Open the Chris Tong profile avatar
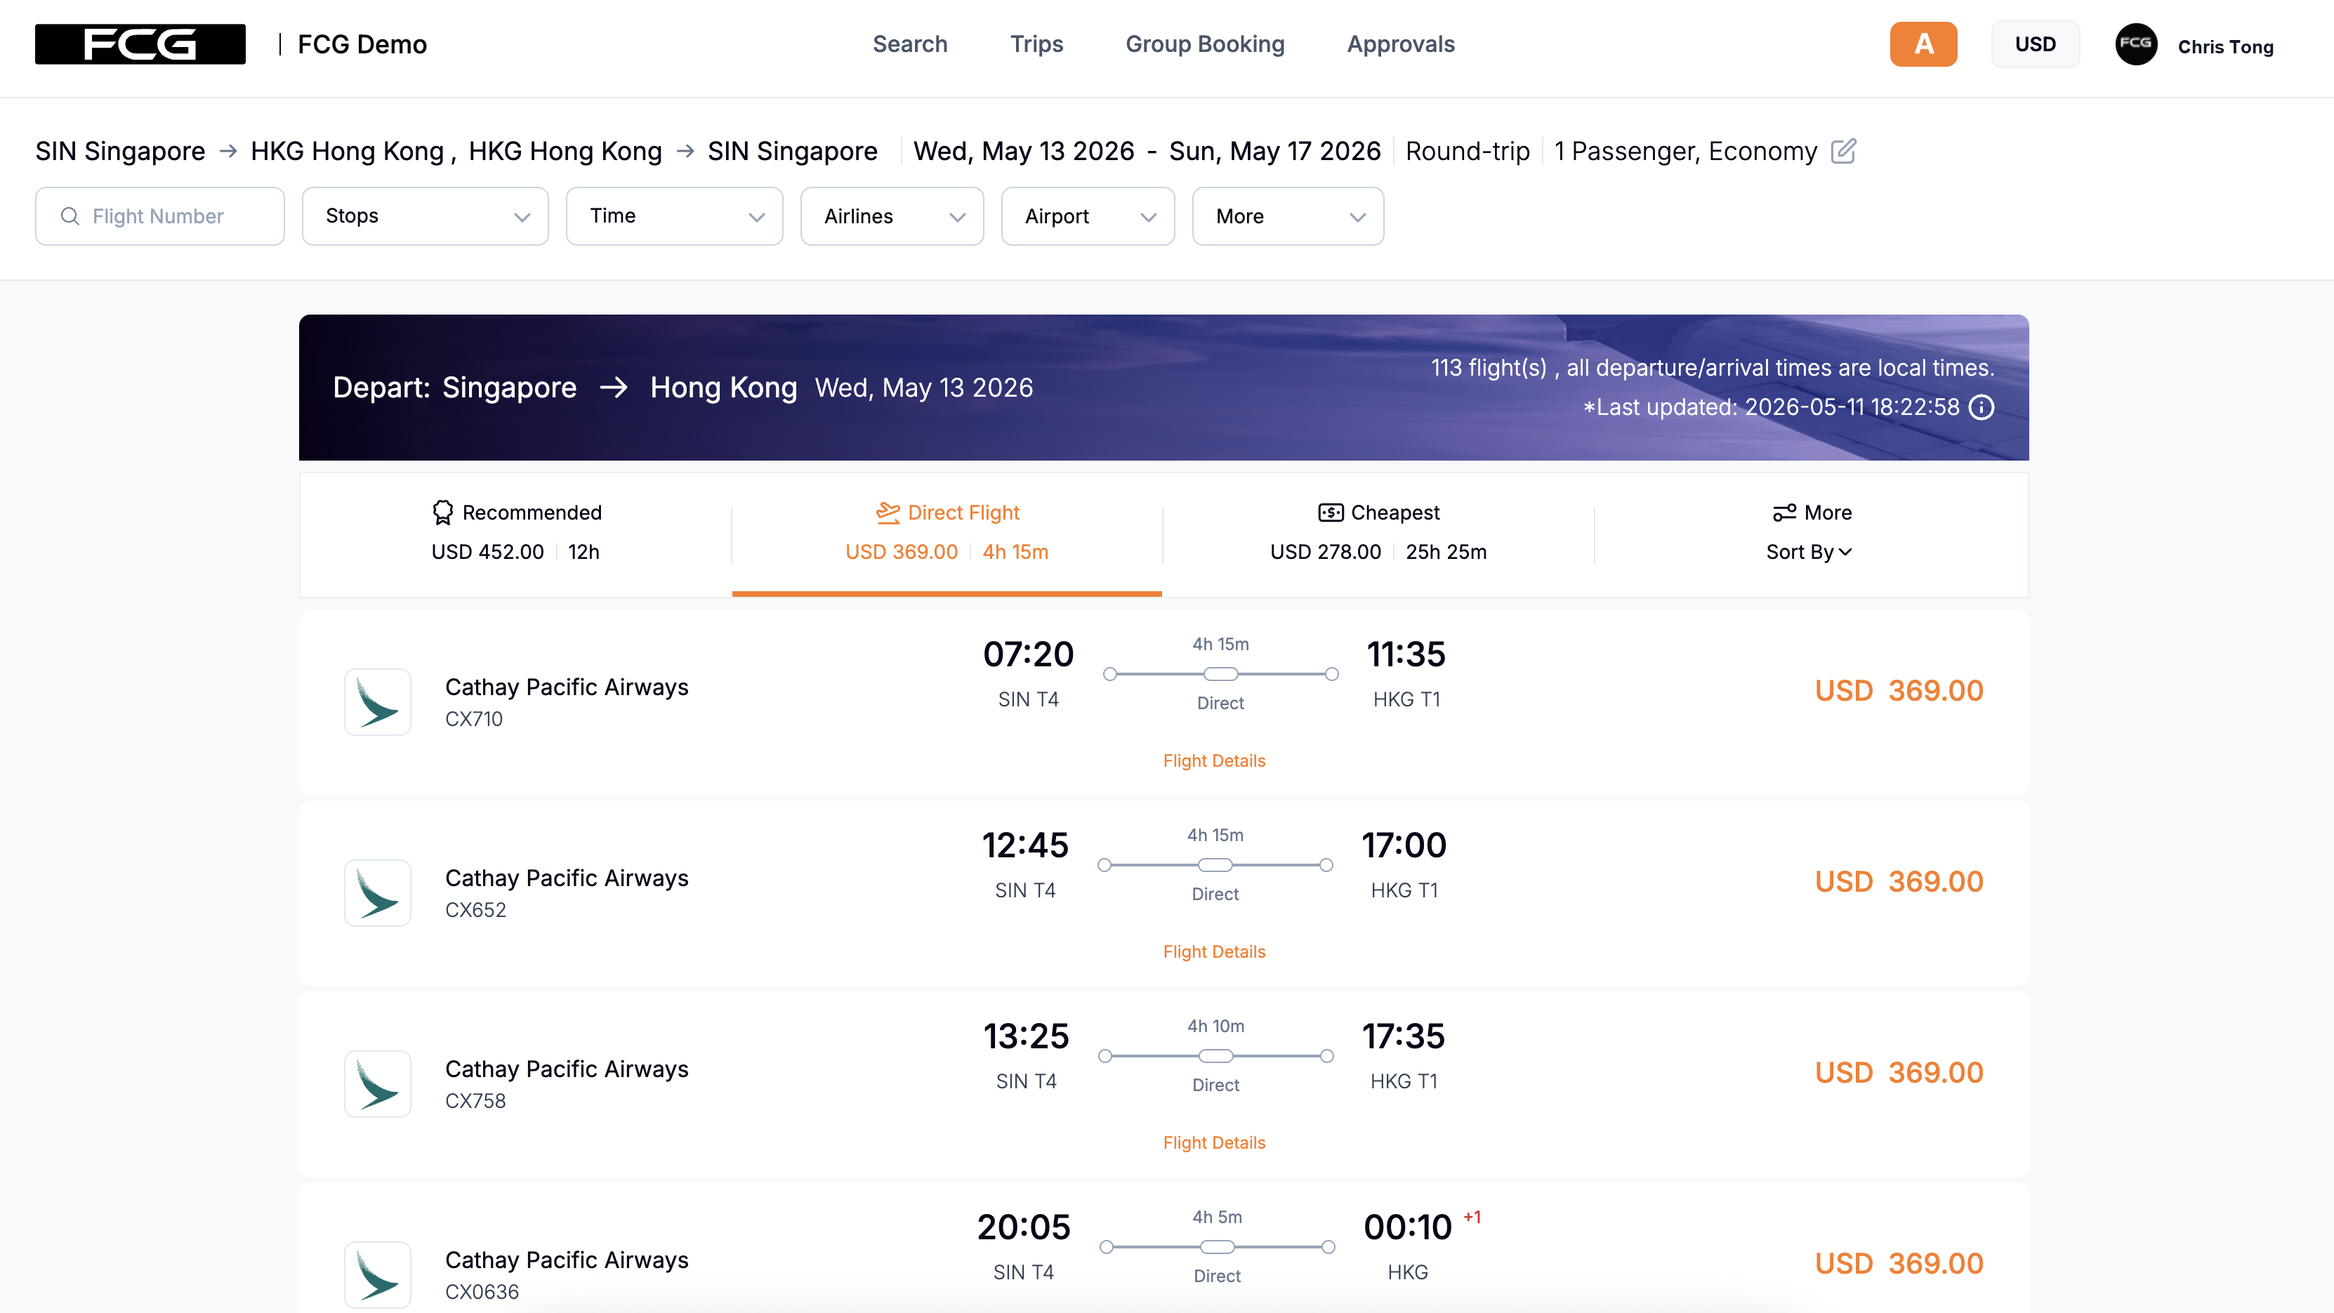The image size is (2334, 1313). pyautogui.click(x=2135, y=44)
